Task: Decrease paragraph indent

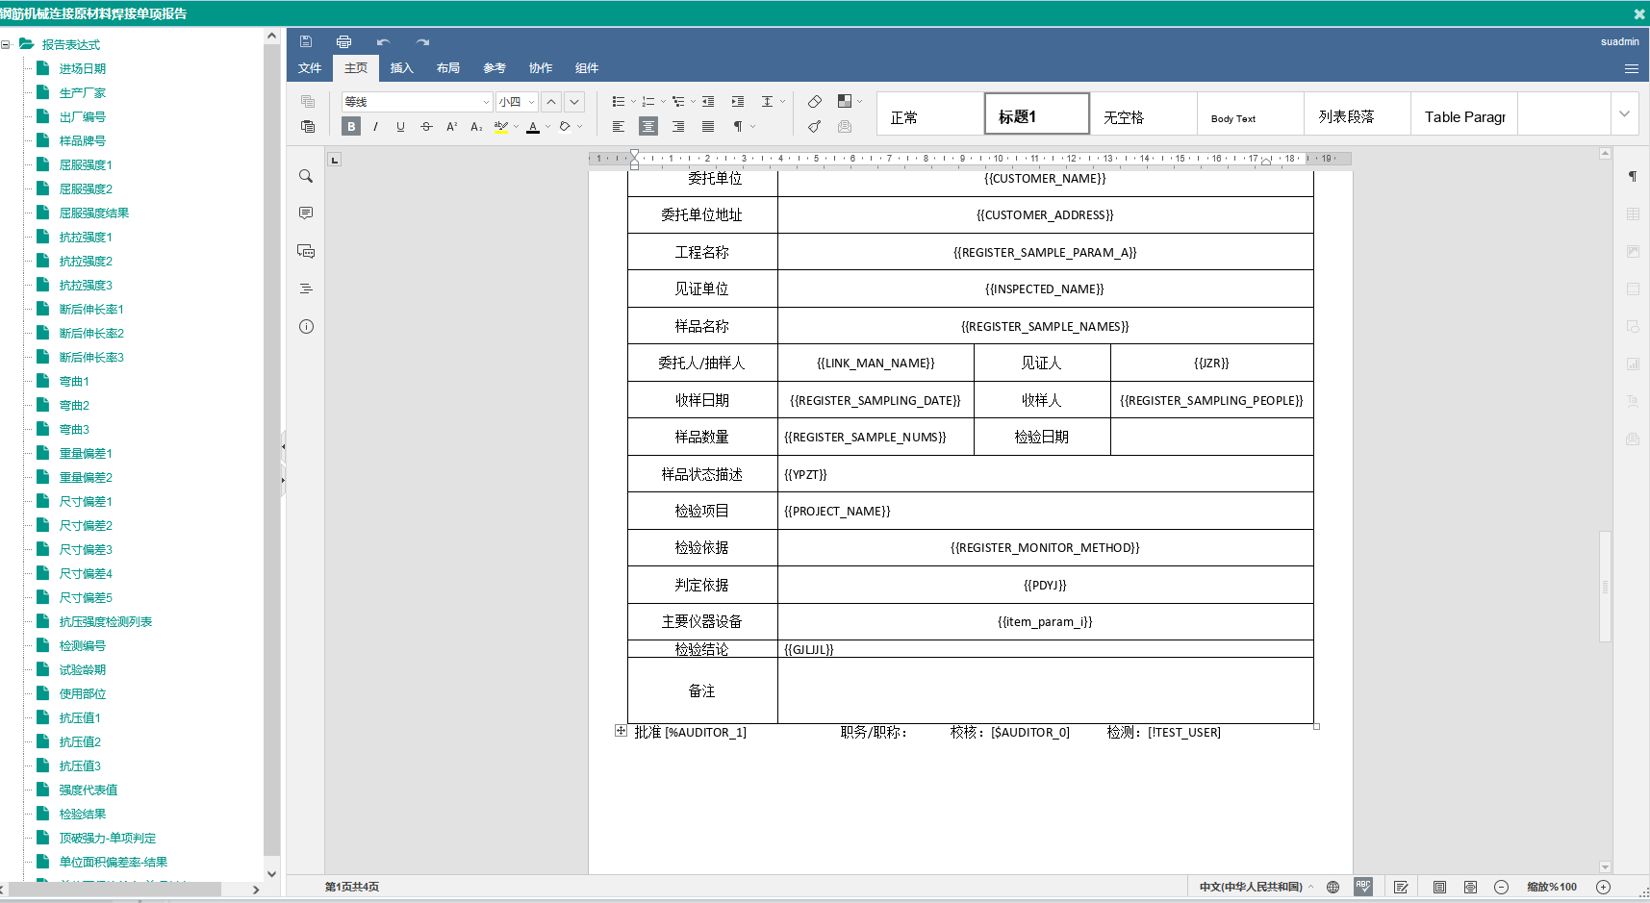Action: 708,101
